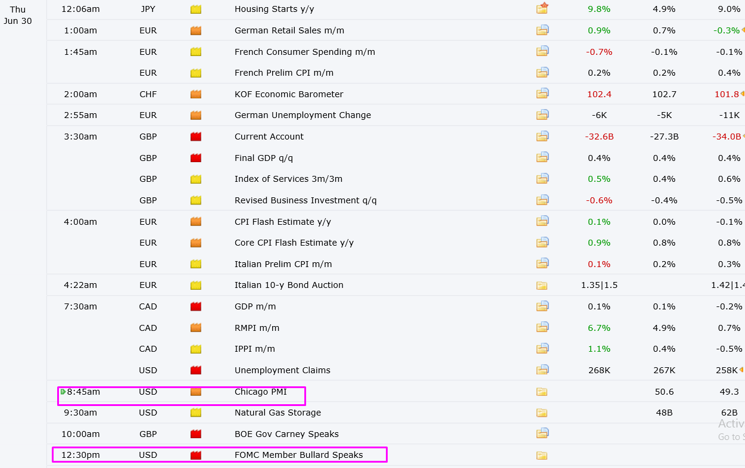This screenshot has height=468, width=745.
Task: Click red impact icon for Unemployment Claims
Action: (196, 370)
